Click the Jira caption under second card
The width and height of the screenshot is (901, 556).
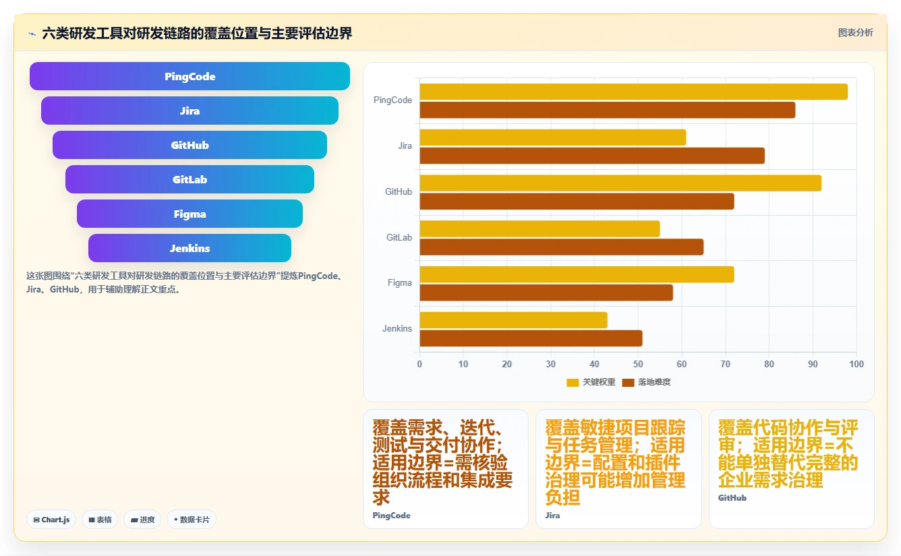(552, 516)
